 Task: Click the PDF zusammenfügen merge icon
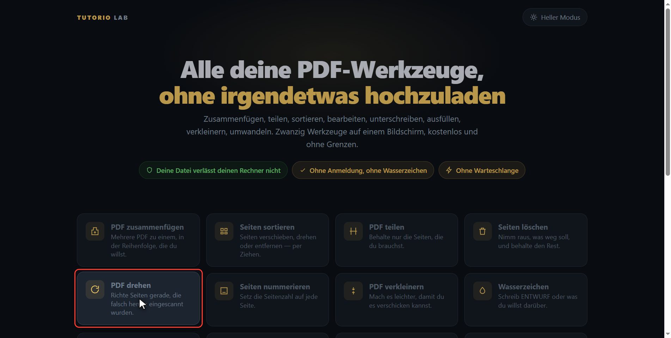click(x=95, y=231)
